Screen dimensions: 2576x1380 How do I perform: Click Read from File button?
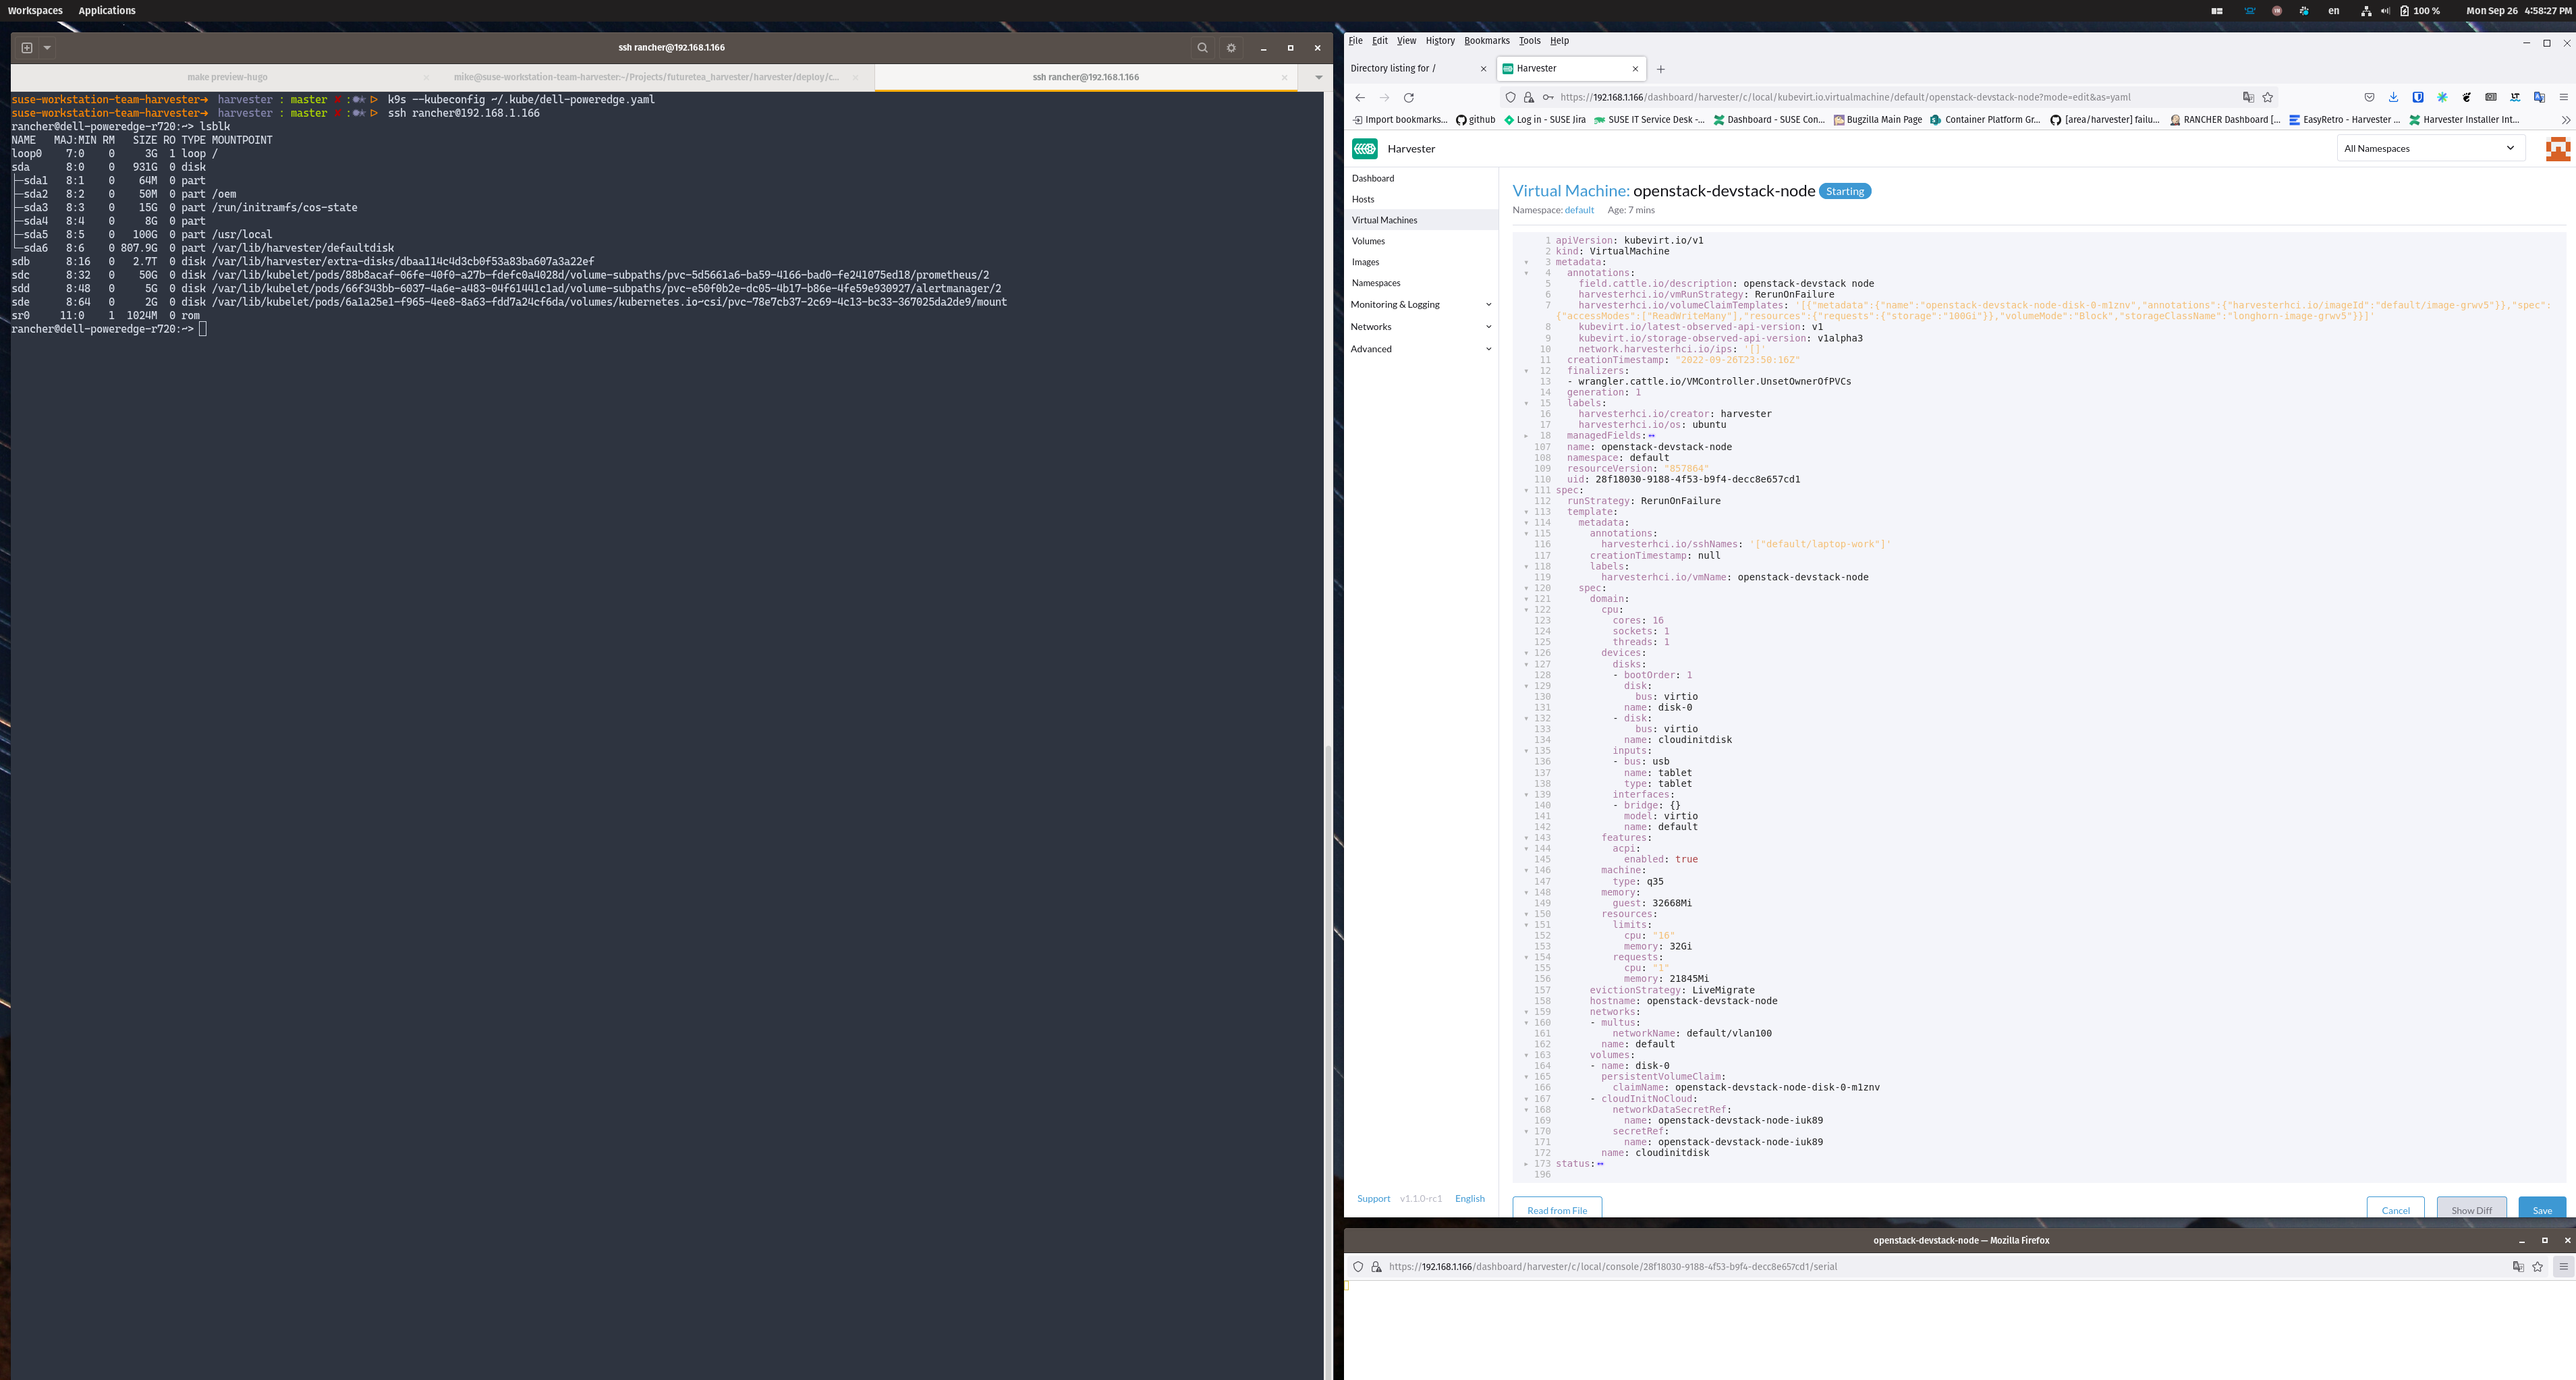(1556, 1208)
